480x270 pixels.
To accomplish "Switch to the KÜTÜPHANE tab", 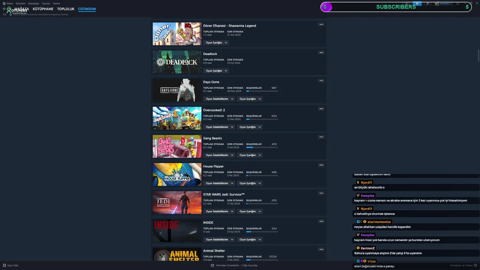I will pos(43,9).
